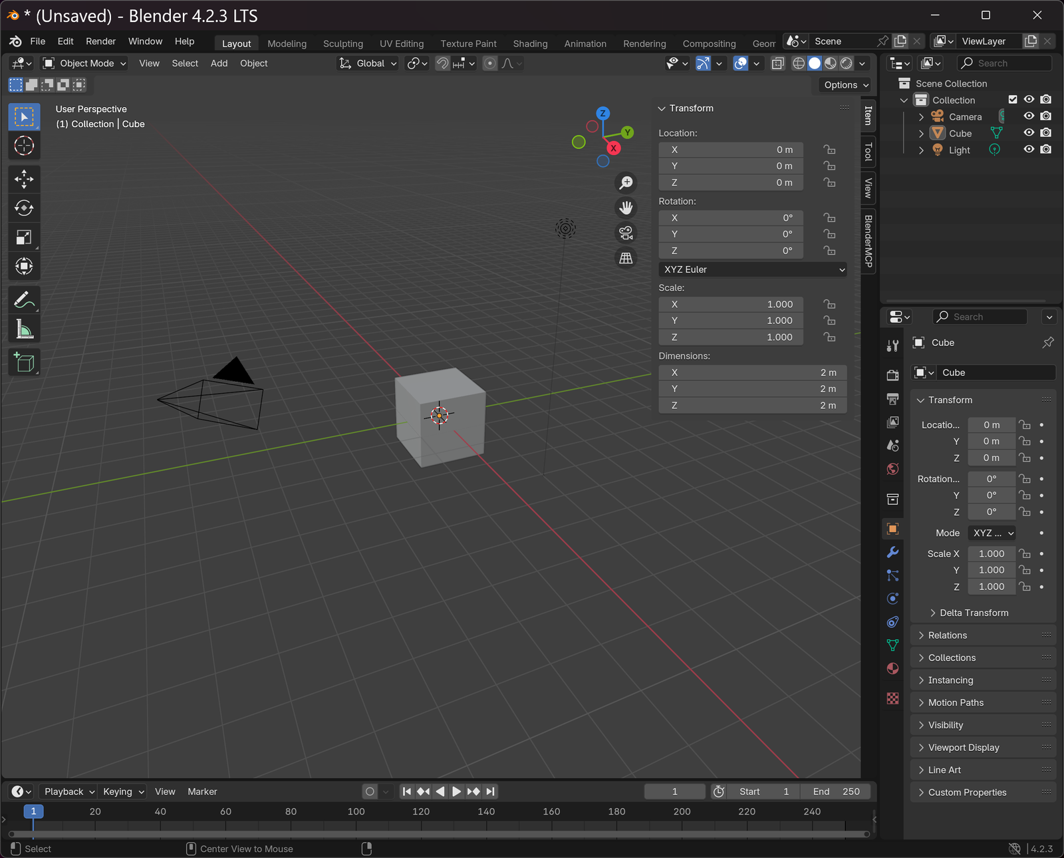Image resolution: width=1064 pixels, height=858 pixels.
Task: Open the XYZ Euler rotation mode dropdown
Action: [x=753, y=269]
